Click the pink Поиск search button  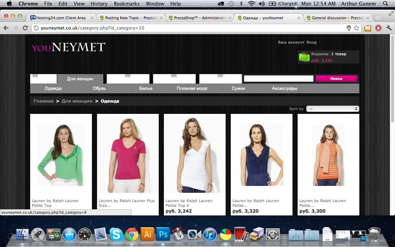(x=336, y=79)
